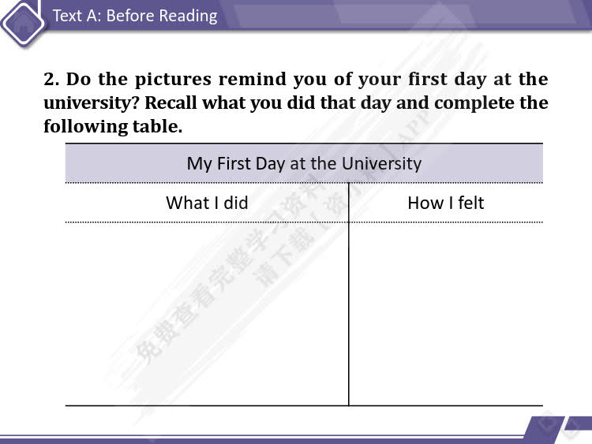Select the "Text A: Before Reading" title
Screen dimensions: 592x444
click(135, 16)
